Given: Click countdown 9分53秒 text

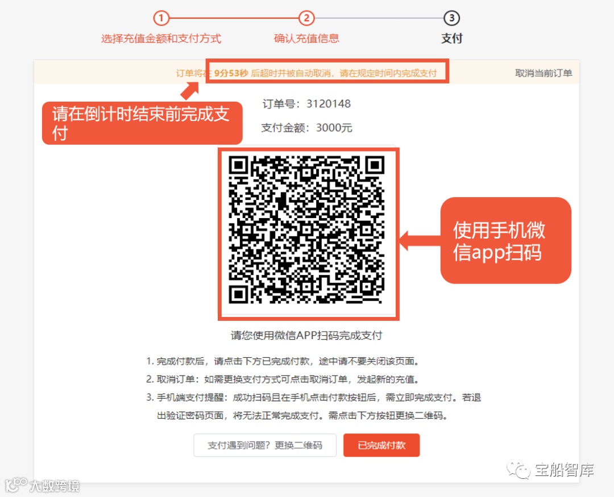Looking at the screenshot, I should [231, 73].
